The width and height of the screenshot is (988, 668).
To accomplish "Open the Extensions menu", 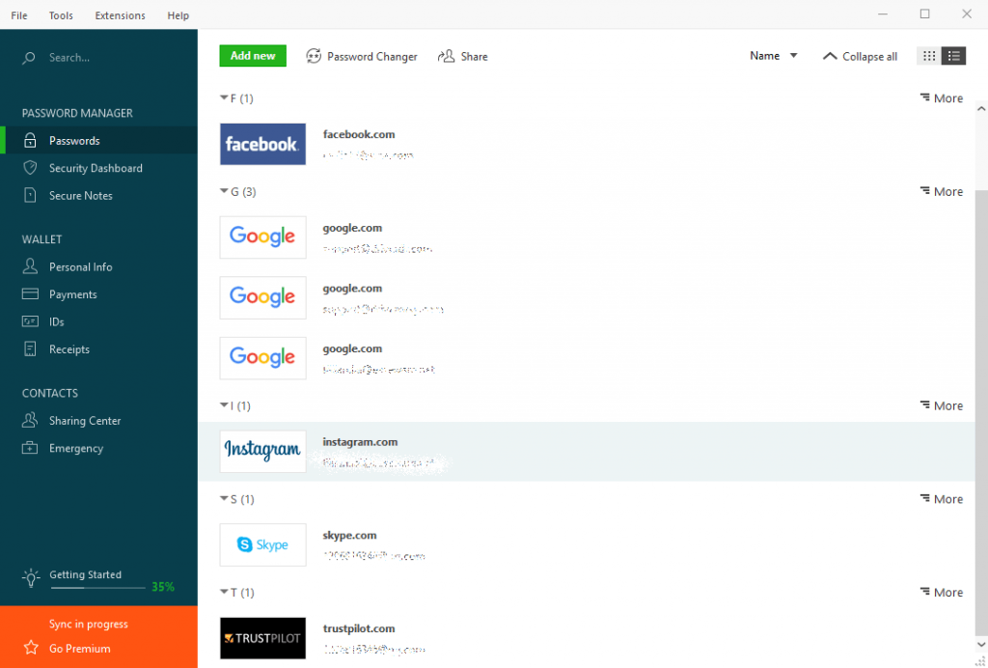I will (120, 15).
